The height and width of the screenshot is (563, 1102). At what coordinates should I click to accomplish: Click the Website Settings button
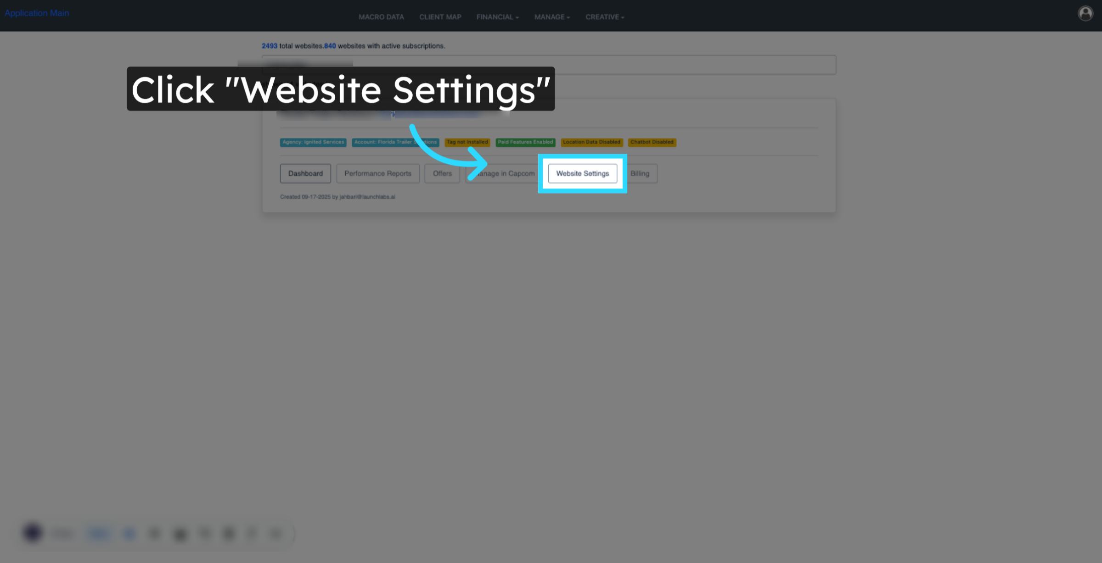pyautogui.click(x=582, y=173)
